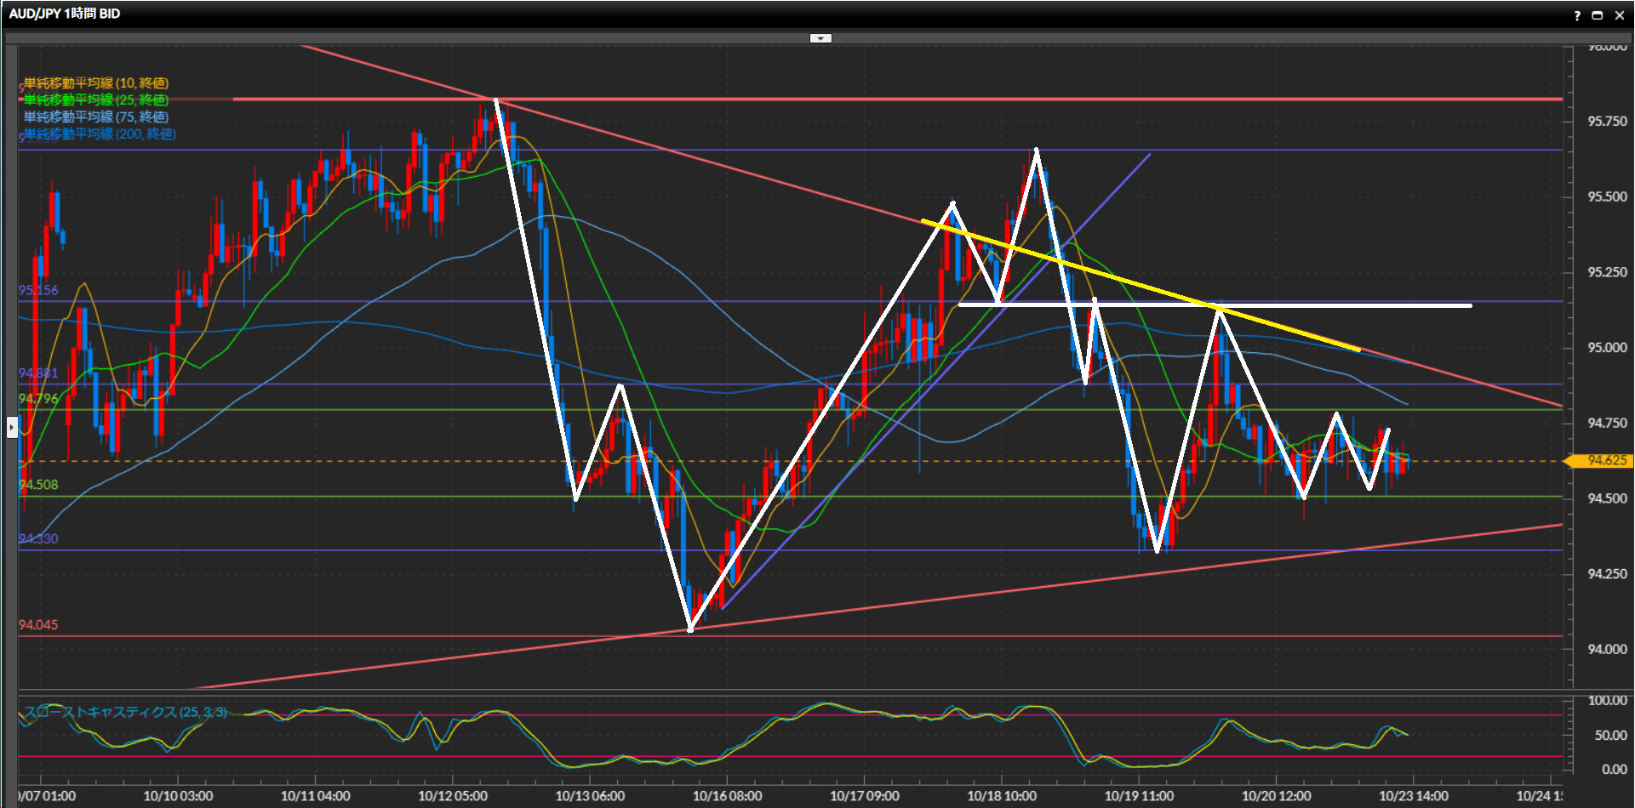Select the yellow descending trendline
This screenshot has width=1635, height=808.
pos(1140,285)
